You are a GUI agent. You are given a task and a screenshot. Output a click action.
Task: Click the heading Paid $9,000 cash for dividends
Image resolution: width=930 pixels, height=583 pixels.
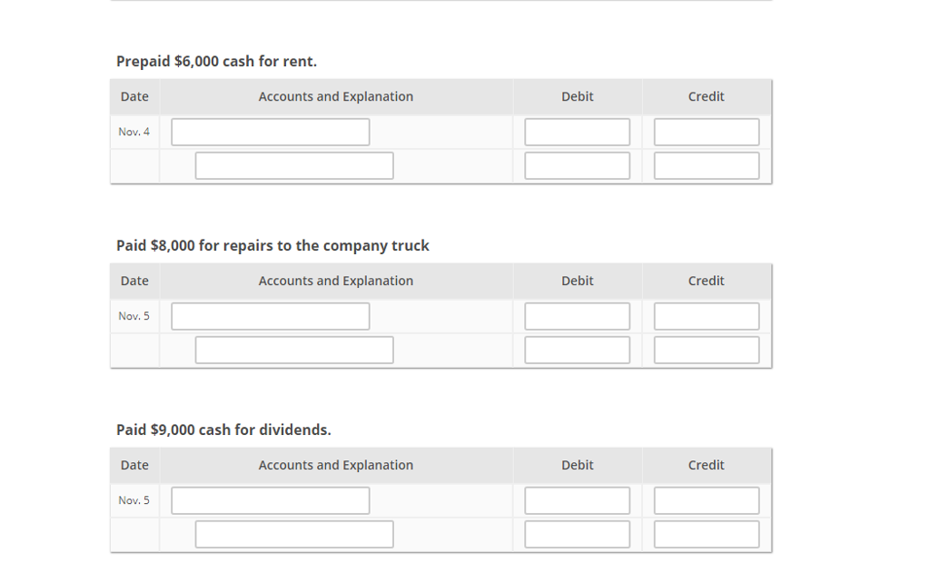223,429
